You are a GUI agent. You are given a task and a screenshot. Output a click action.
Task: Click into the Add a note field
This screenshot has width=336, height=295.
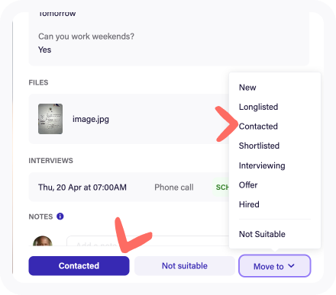(148, 242)
